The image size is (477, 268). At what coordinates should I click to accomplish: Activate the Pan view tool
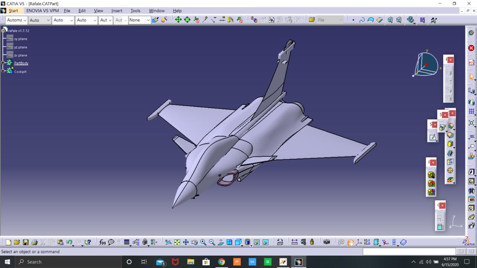pos(186,242)
